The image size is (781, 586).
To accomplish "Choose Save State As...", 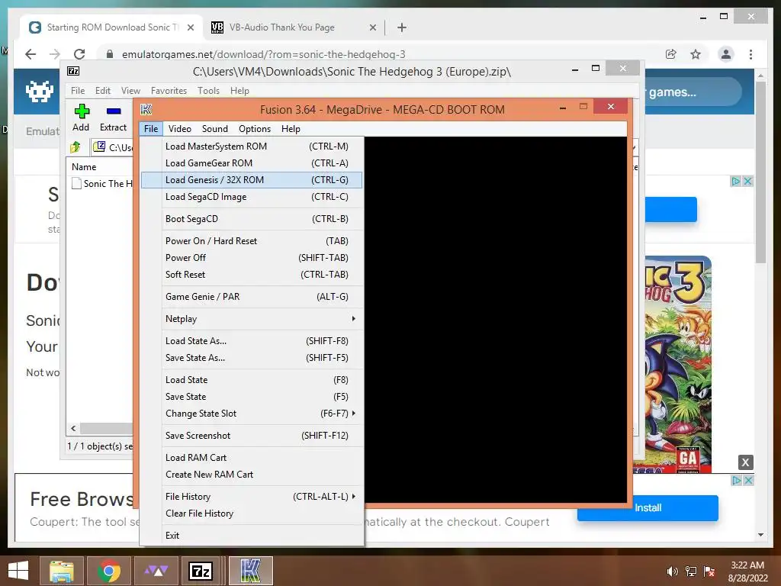I will (x=252, y=358).
